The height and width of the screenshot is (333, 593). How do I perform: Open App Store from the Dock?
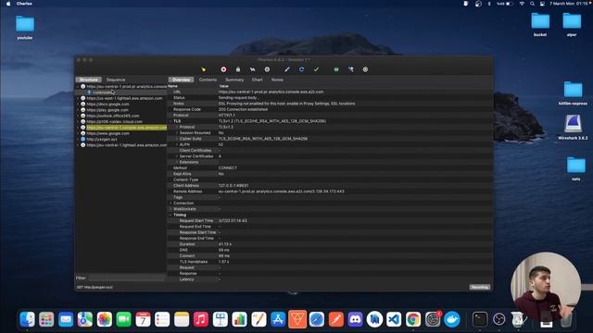278,319
